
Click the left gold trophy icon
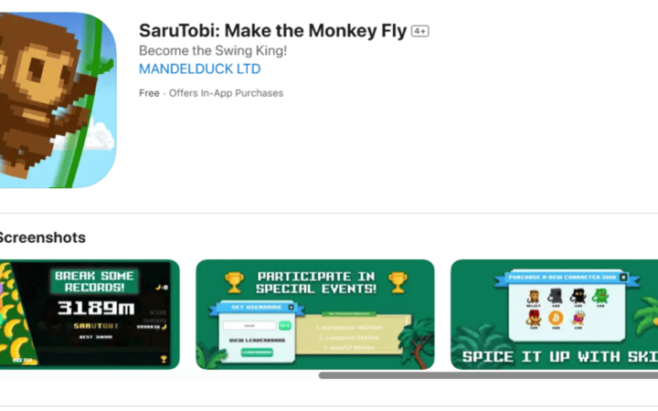(234, 282)
